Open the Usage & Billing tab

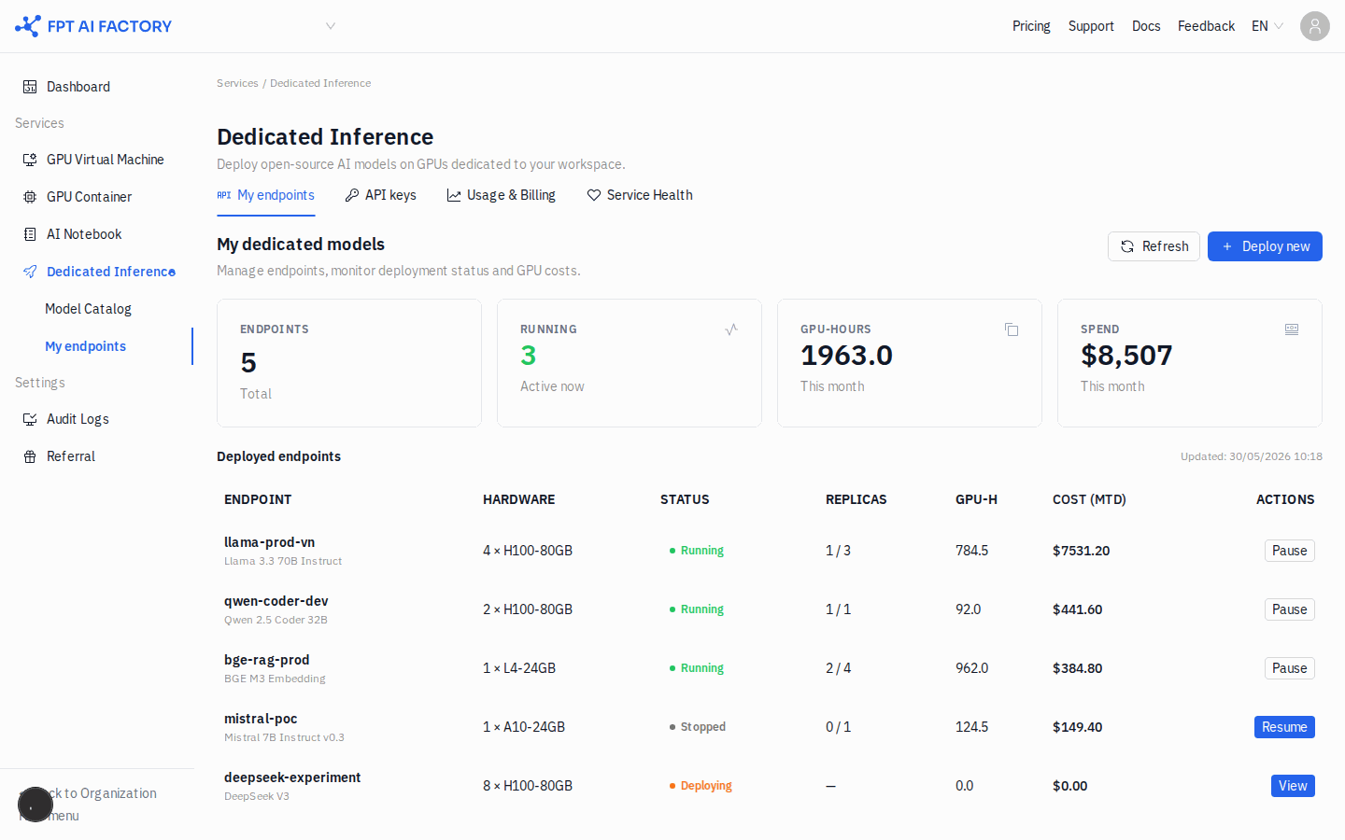coord(502,195)
